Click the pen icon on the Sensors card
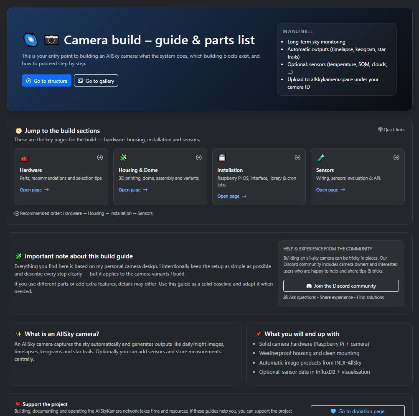Screen dimensions: 419x416 pyautogui.click(x=320, y=158)
